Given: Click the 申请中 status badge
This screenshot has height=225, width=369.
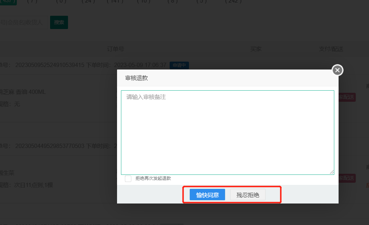Looking at the screenshot, I should [x=179, y=65].
